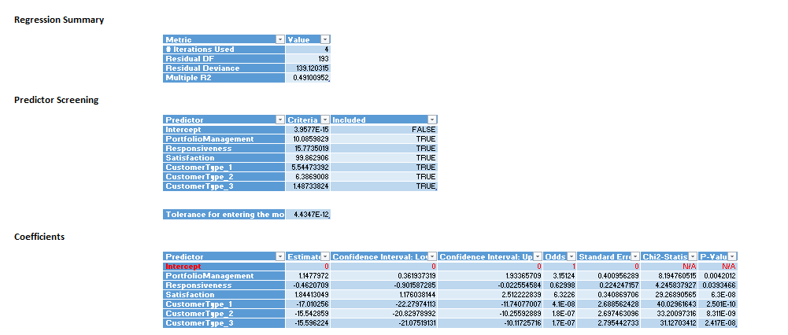Image resolution: width=788 pixels, height=335 pixels.
Task: Open the Odds column filter dropdown
Action: [572, 256]
